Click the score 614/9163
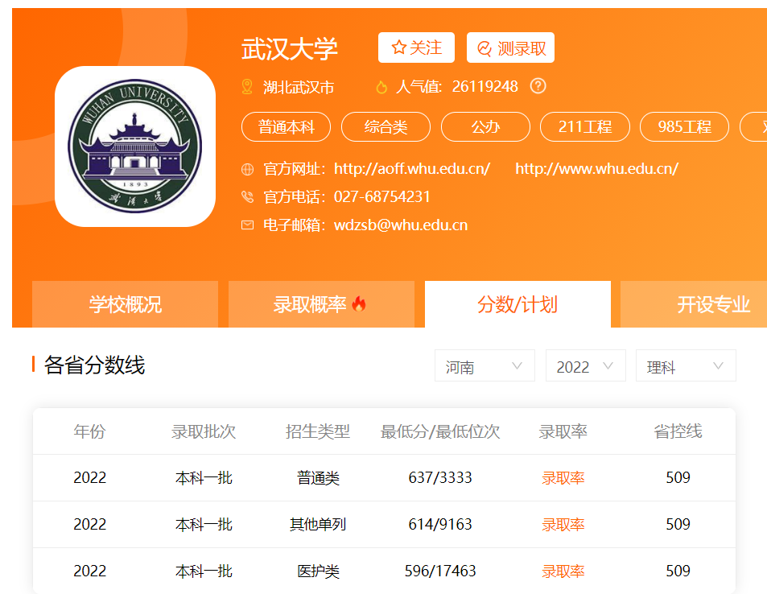 (440, 524)
